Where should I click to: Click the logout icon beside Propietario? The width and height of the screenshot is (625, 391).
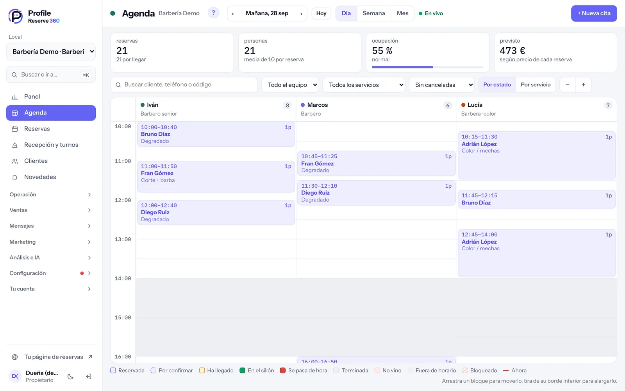[x=89, y=377]
